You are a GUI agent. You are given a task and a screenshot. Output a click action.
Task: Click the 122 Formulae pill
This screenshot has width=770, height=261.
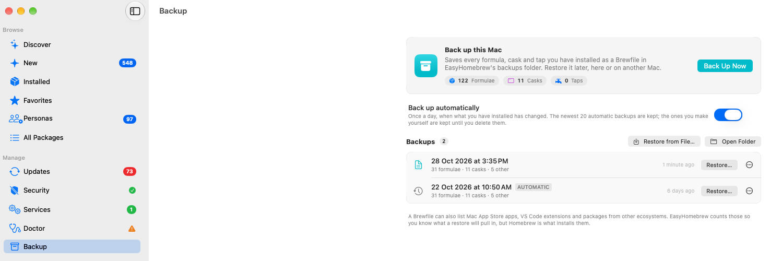(472, 81)
